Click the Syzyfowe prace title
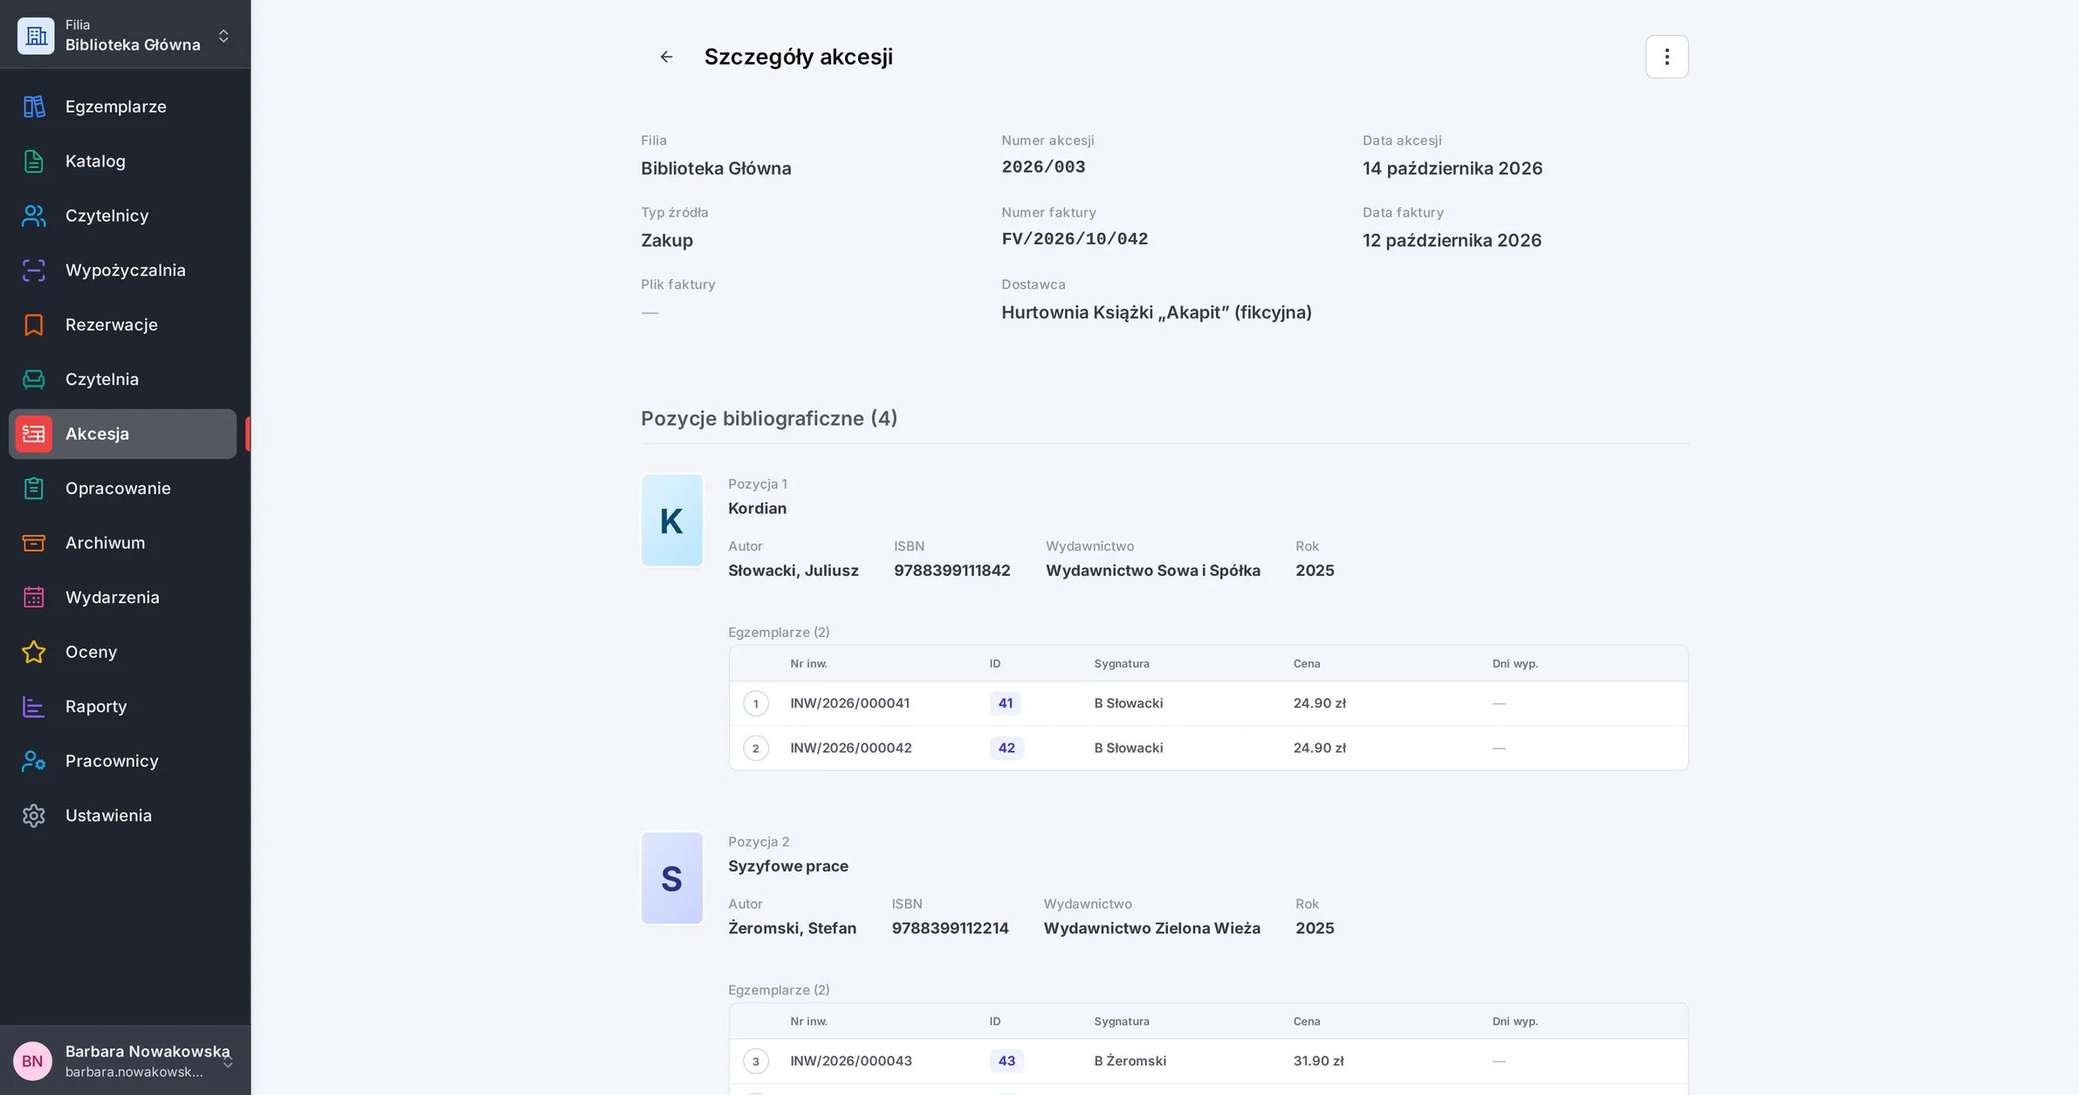The image size is (2095, 1095). coord(788,866)
